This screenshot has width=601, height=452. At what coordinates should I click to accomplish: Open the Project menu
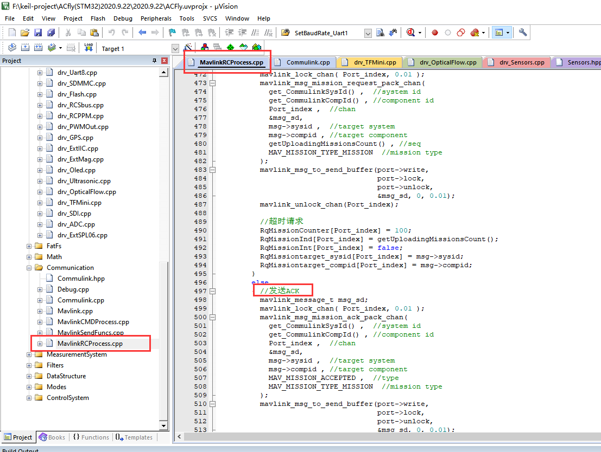73,18
